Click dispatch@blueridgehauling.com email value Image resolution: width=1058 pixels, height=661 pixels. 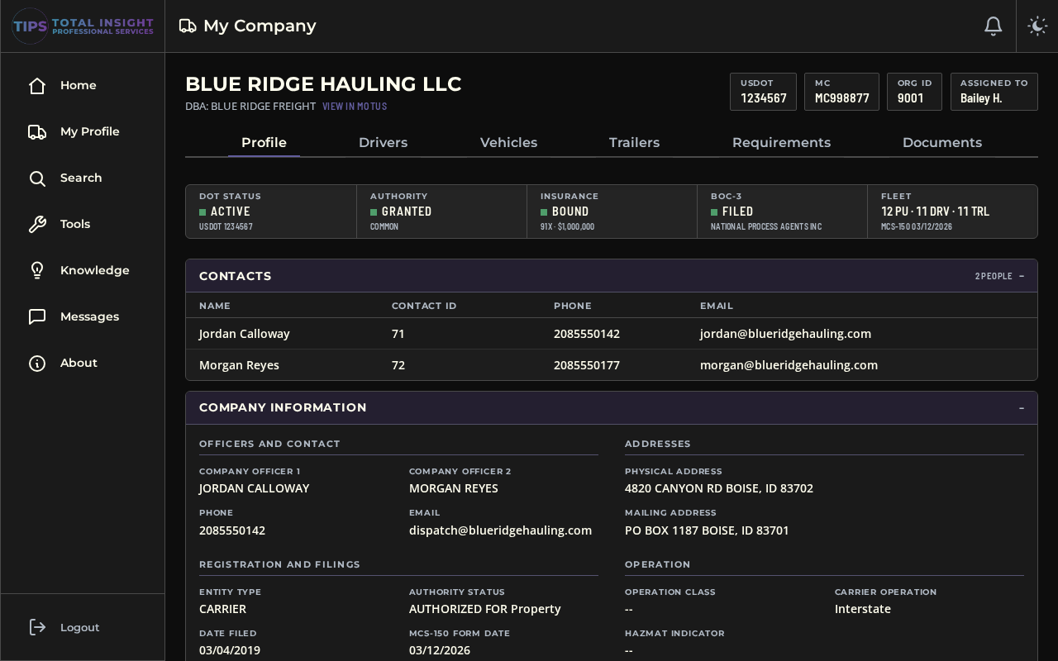click(500, 530)
